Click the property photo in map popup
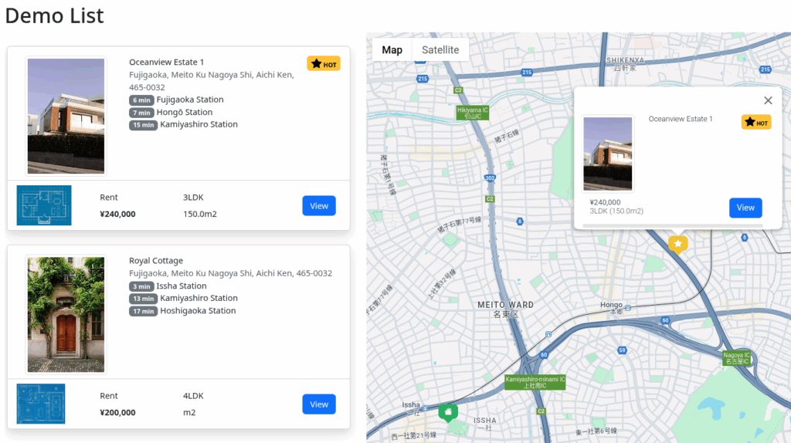The height and width of the screenshot is (443, 791). (608, 154)
